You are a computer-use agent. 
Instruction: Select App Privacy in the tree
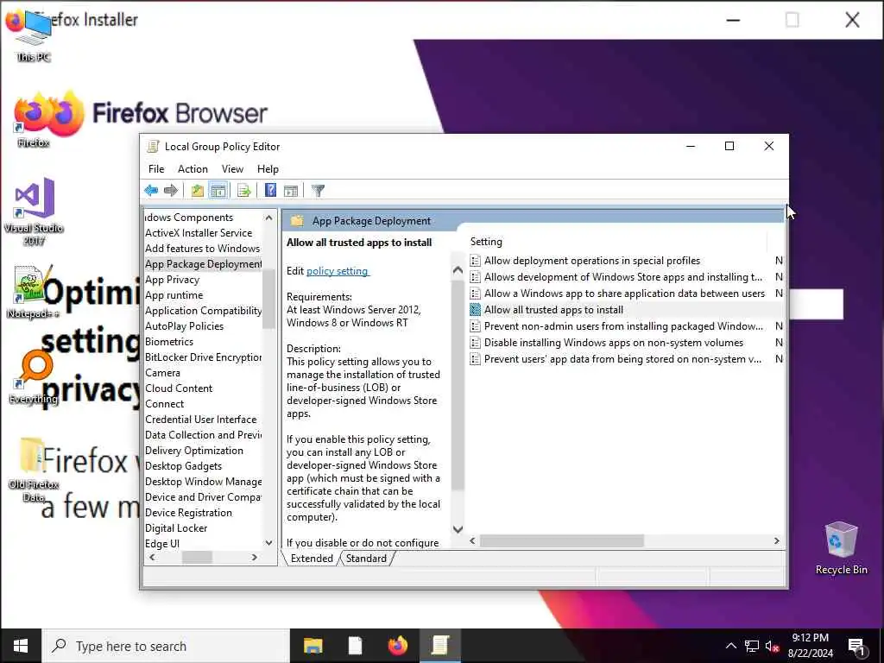tap(172, 280)
